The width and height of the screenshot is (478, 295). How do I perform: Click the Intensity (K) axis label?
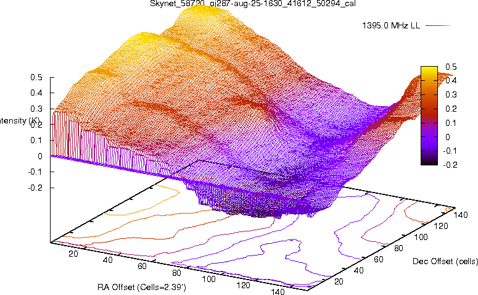pyautogui.click(x=20, y=121)
